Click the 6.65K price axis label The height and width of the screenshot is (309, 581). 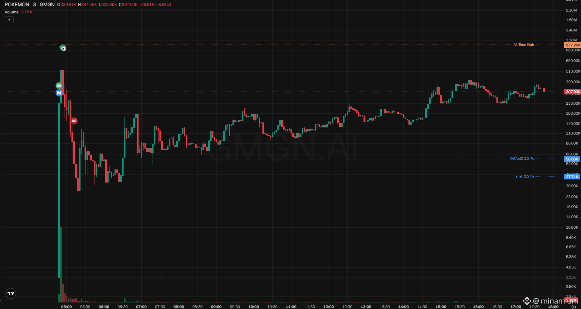point(571,247)
